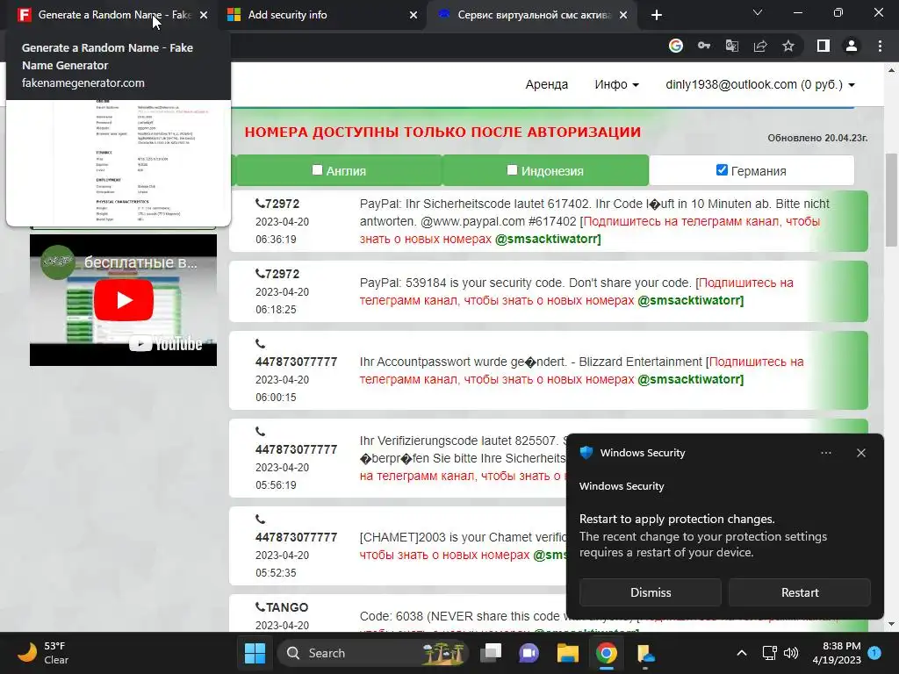This screenshot has width=899, height=674.
Task: Open the Windows Start menu
Action: [x=255, y=653]
